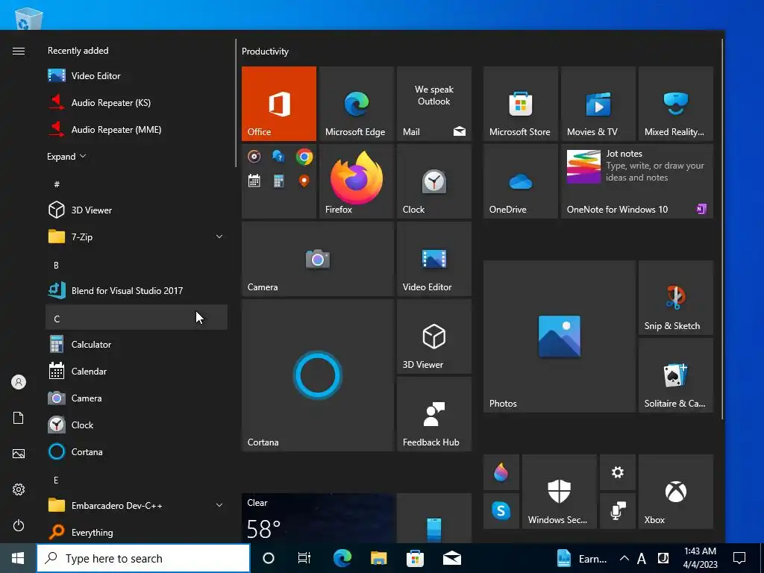The image size is (764, 573).
Task: Open the Camera tile
Action: (318, 259)
